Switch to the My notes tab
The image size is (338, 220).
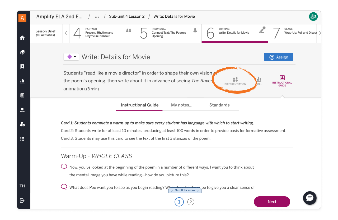pyautogui.click(x=182, y=105)
